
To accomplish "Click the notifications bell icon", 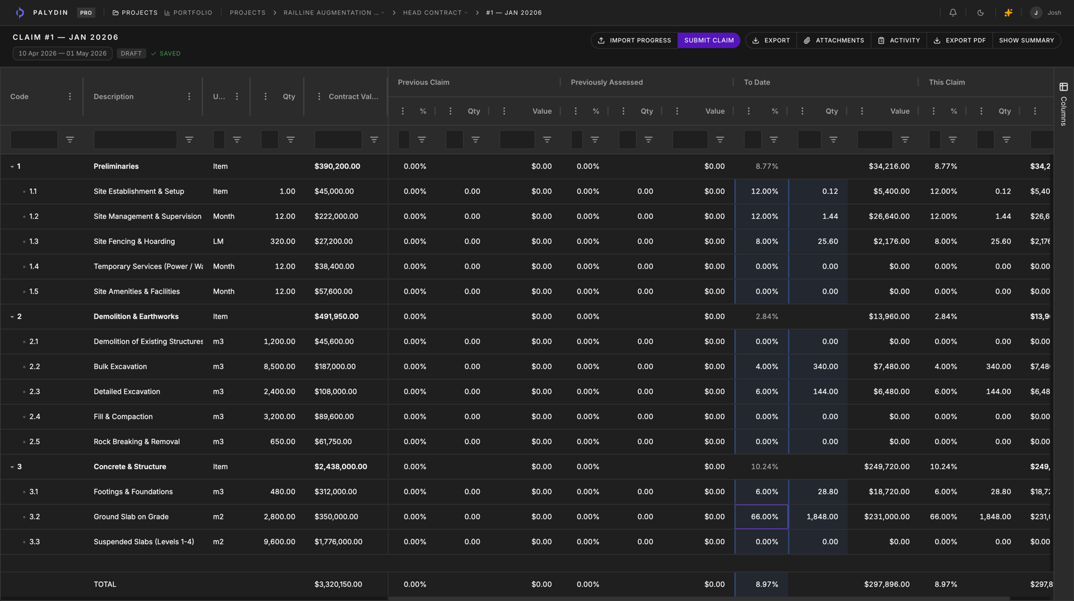I will [953, 13].
